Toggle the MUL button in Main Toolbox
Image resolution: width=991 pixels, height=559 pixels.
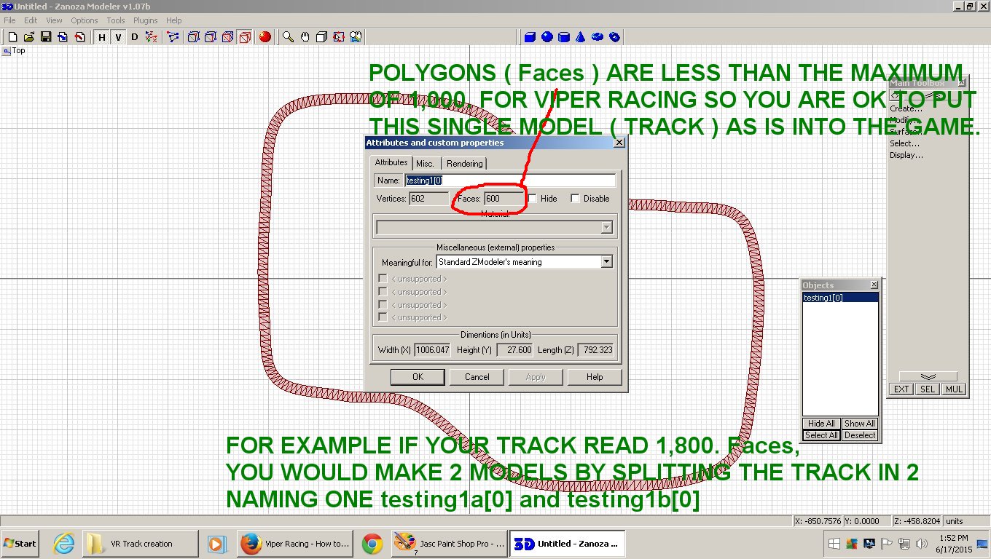click(x=954, y=389)
